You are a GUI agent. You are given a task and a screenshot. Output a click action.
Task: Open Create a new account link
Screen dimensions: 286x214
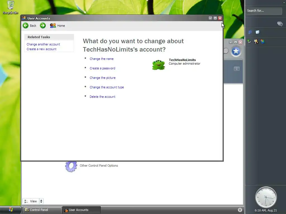coord(41,49)
